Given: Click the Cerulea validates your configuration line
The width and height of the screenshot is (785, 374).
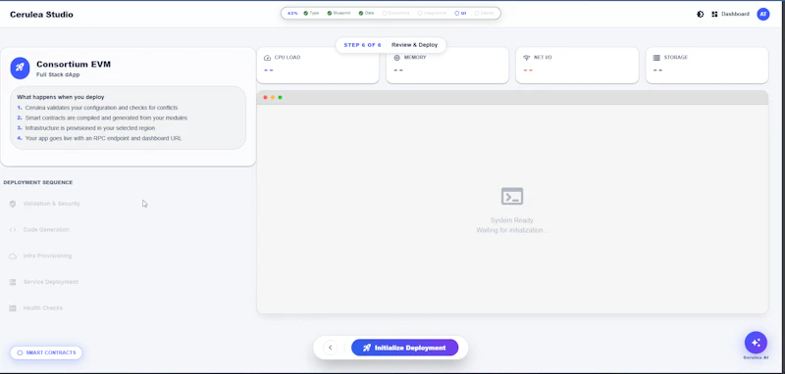Looking at the screenshot, I should [x=101, y=108].
